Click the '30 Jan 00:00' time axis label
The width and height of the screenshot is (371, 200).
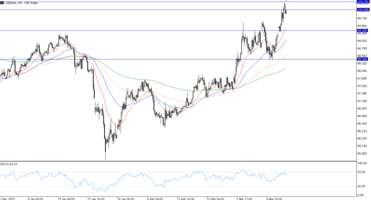point(126,199)
